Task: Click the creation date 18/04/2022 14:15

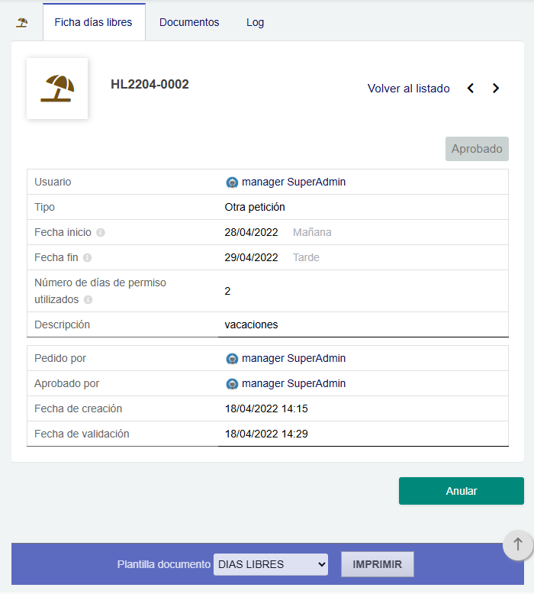Action: pos(266,408)
